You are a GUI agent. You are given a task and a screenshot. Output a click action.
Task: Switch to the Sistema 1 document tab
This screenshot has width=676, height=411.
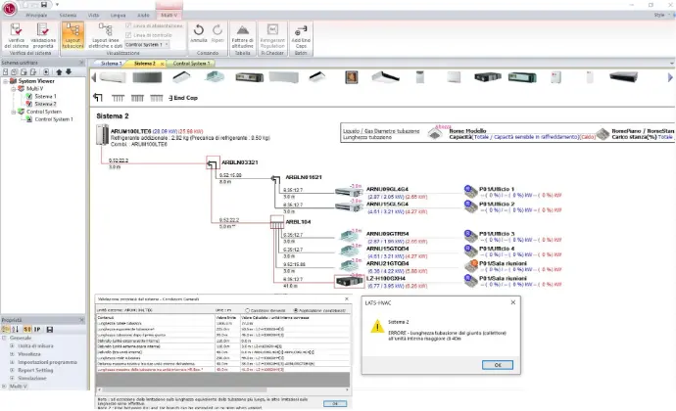tap(109, 63)
